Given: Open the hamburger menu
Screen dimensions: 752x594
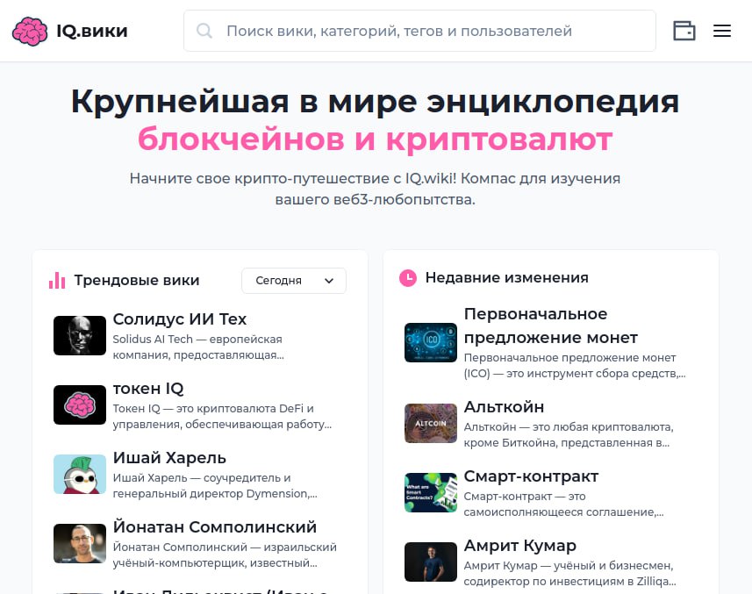Looking at the screenshot, I should click(x=722, y=31).
